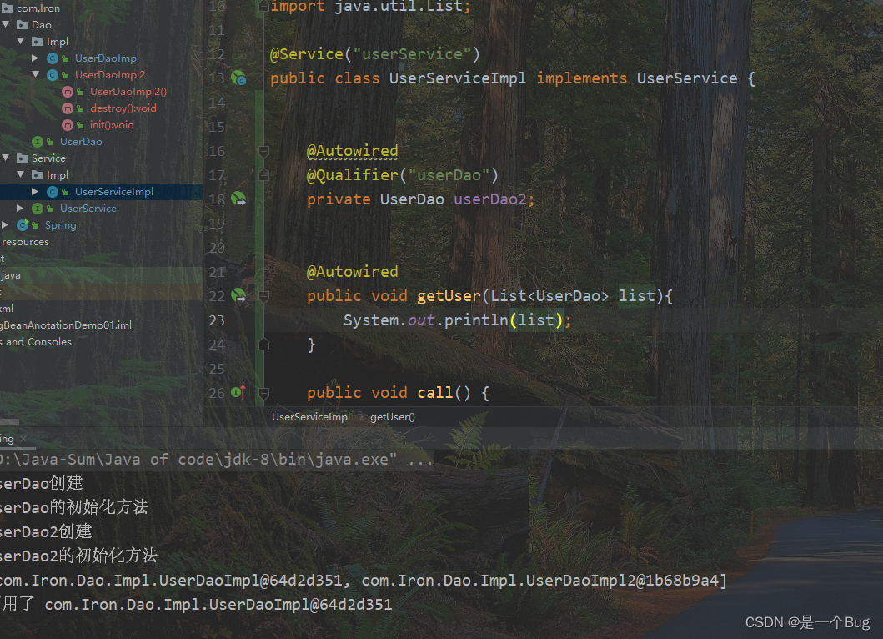Collapse the Dao folder in project tree
This screenshot has height=639, width=883.
click(6, 25)
